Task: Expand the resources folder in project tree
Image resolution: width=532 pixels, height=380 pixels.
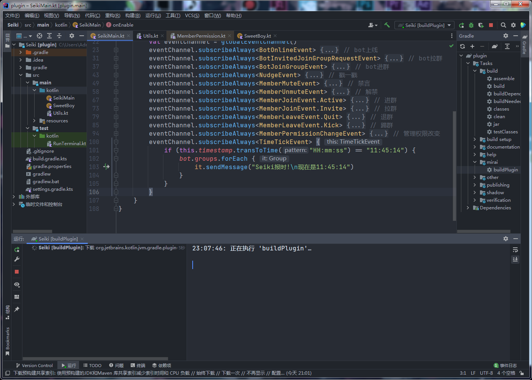Action: [x=35, y=121]
